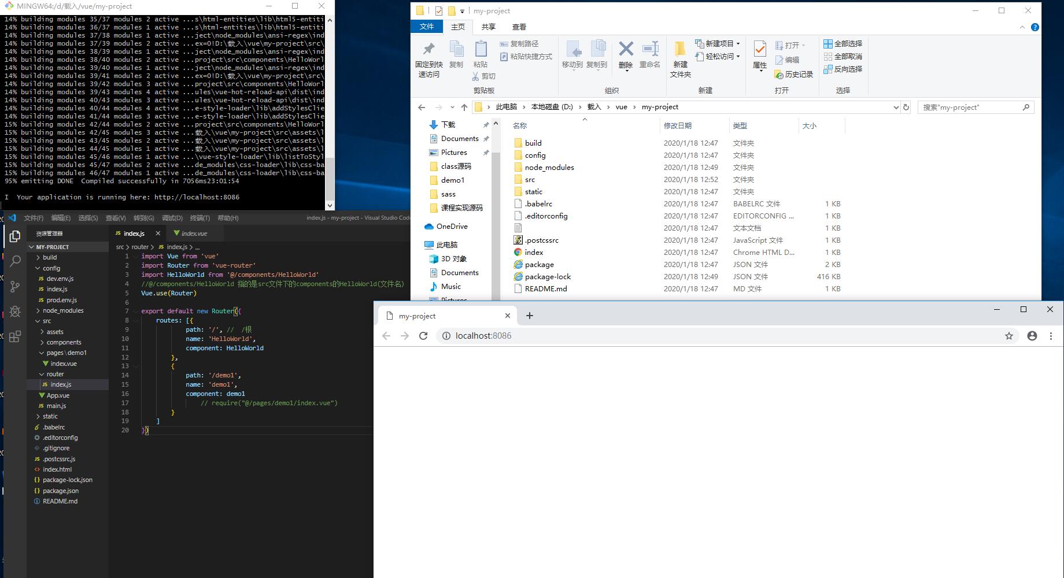The width and height of the screenshot is (1064, 578).
Task: Open the 新建项目 dropdown in the ribbon
Action: [x=718, y=44]
